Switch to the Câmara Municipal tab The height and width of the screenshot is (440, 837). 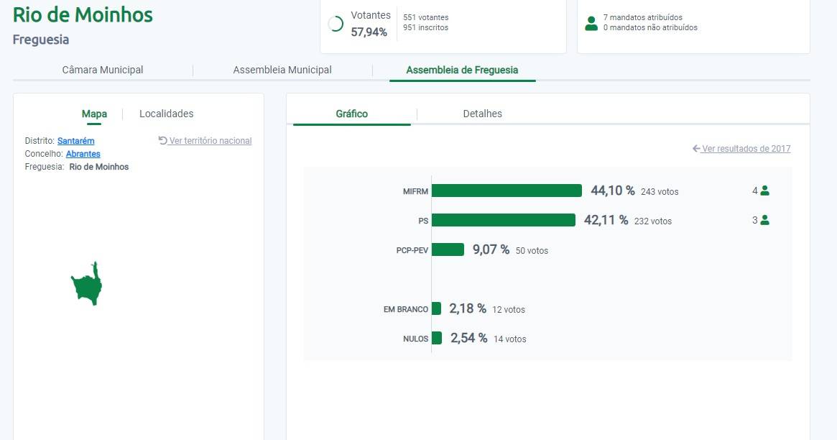[103, 70]
